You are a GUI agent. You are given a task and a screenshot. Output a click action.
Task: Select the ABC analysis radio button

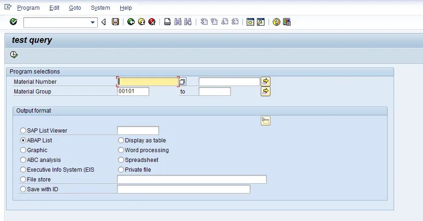coord(23,160)
